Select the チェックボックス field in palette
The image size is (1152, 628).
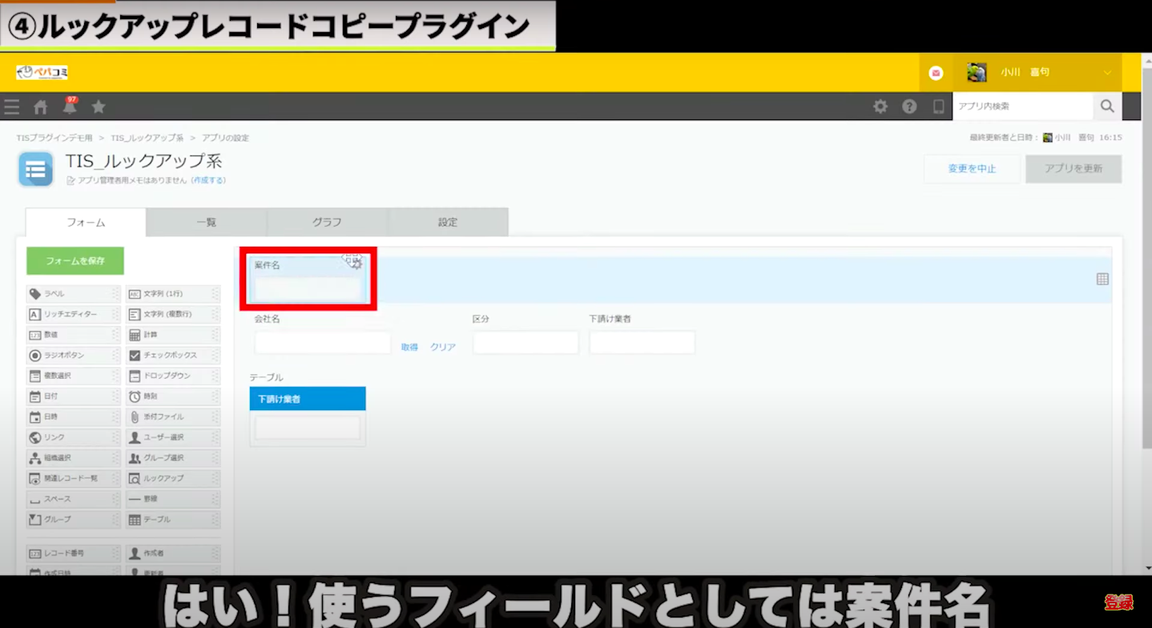pos(172,355)
